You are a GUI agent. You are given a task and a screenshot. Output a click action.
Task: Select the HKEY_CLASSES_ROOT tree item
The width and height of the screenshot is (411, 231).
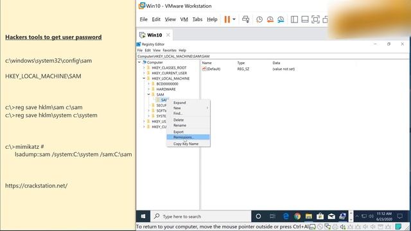[x=169, y=68]
